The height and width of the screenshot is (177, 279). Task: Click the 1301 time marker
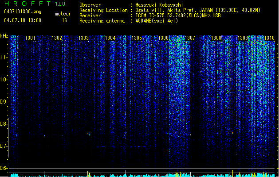click(x=30, y=38)
